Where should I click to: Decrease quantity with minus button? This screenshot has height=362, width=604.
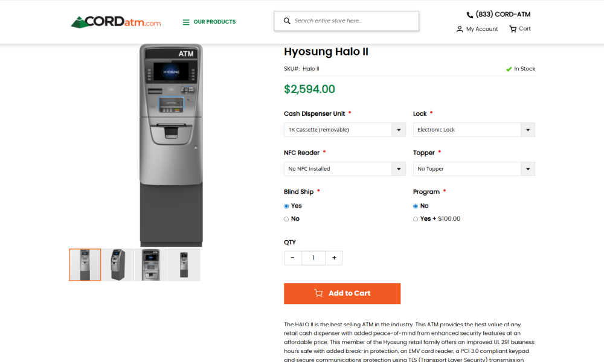[293, 258]
